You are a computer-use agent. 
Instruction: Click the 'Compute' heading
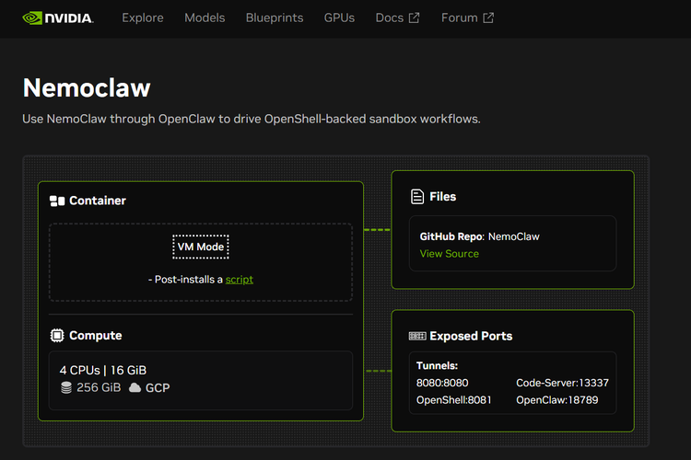[95, 336]
